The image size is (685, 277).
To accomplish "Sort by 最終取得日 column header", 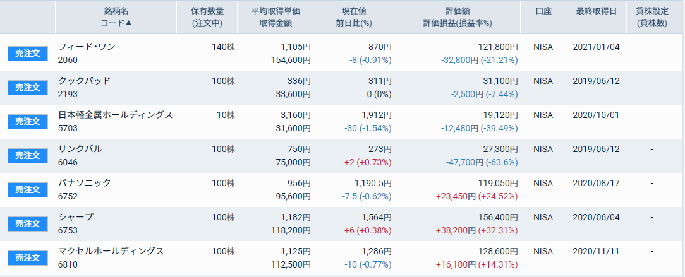I will pyautogui.click(x=597, y=11).
